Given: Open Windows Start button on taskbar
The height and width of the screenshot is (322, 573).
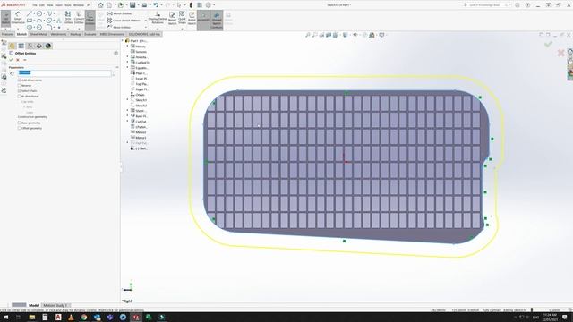Looking at the screenshot, I should point(6,318).
